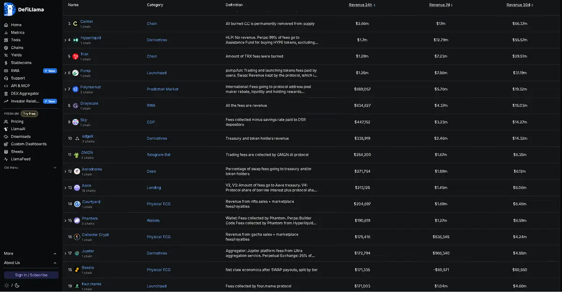Open the Chains page in sidebar

(17, 48)
